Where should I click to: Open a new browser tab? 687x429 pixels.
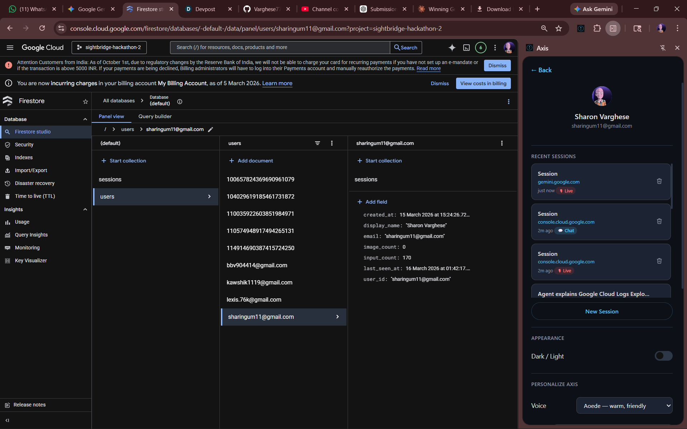pyautogui.click(x=537, y=9)
